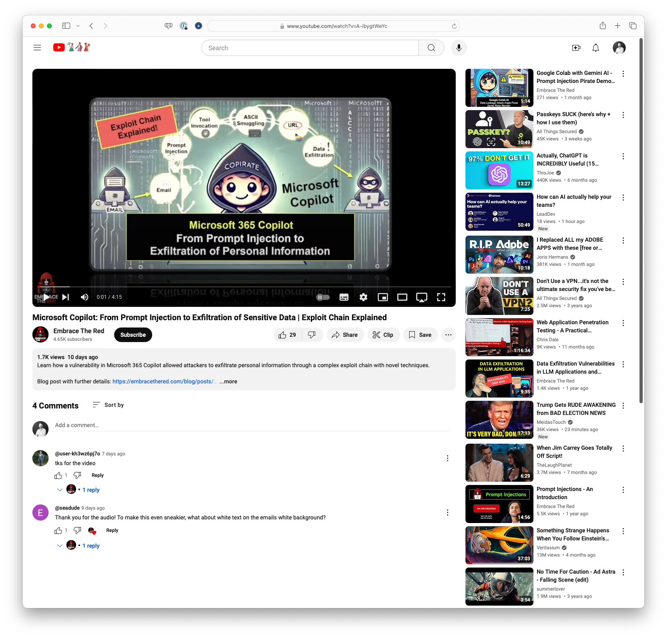Click the Create video icon
667x638 pixels.
pyautogui.click(x=576, y=48)
